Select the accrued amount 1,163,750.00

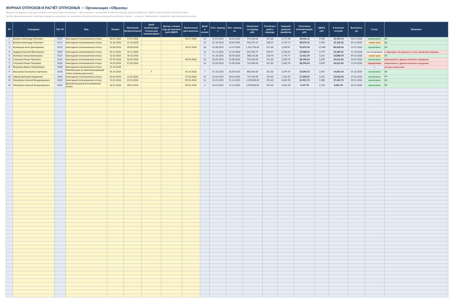(252, 47)
